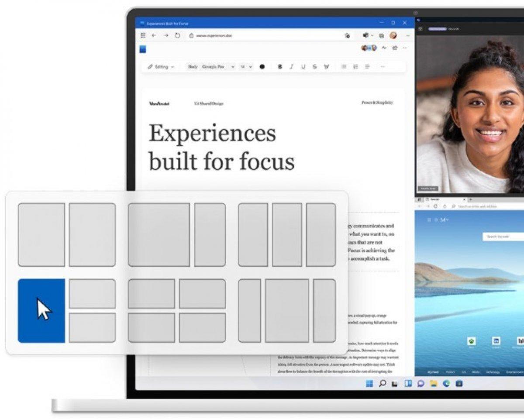This screenshot has width=524, height=419.
Task: Open File Explorer from the taskbar
Action: tap(434, 384)
